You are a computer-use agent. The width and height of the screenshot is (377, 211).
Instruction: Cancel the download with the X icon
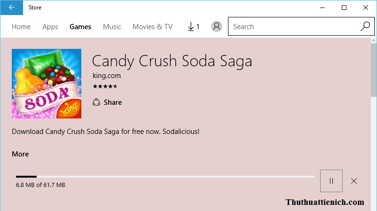pos(354,181)
